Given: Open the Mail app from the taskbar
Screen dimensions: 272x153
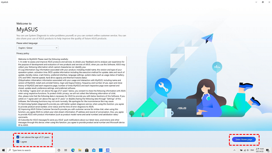Looking at the screenshot, I should tap(94, 150).
